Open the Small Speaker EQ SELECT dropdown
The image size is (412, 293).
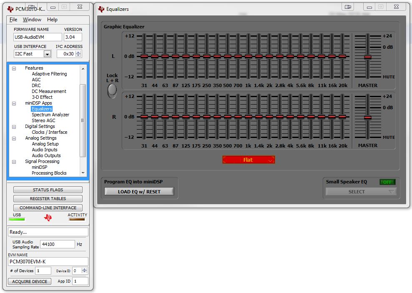(361, 192)
